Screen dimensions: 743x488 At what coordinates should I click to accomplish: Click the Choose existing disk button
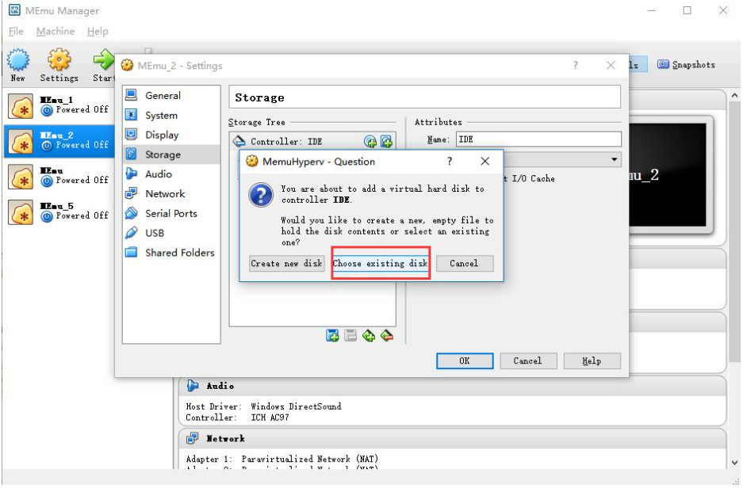pos(380,264)
